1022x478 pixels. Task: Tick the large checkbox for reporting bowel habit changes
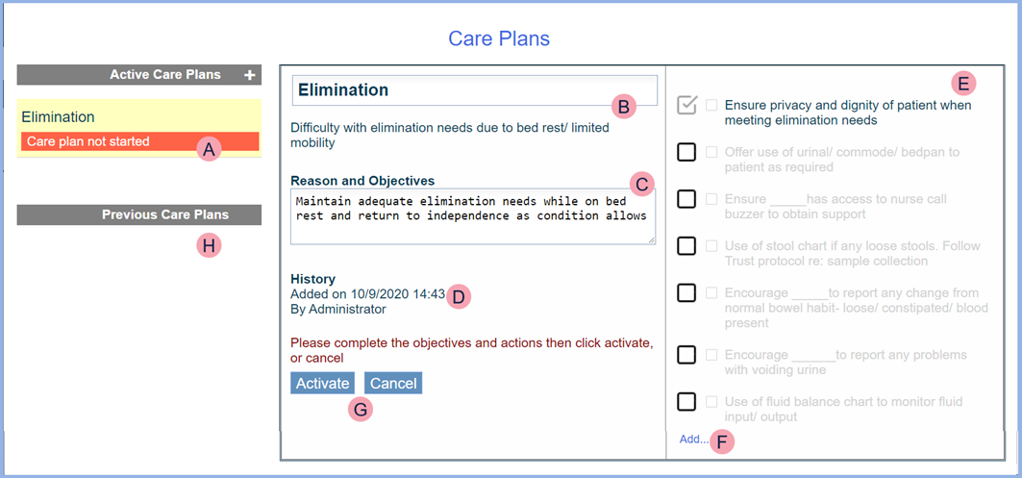686,293
